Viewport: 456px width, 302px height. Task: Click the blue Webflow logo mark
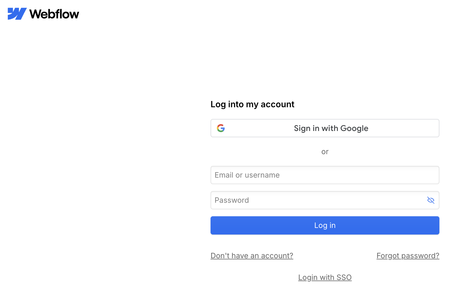(x=17, y=14)
